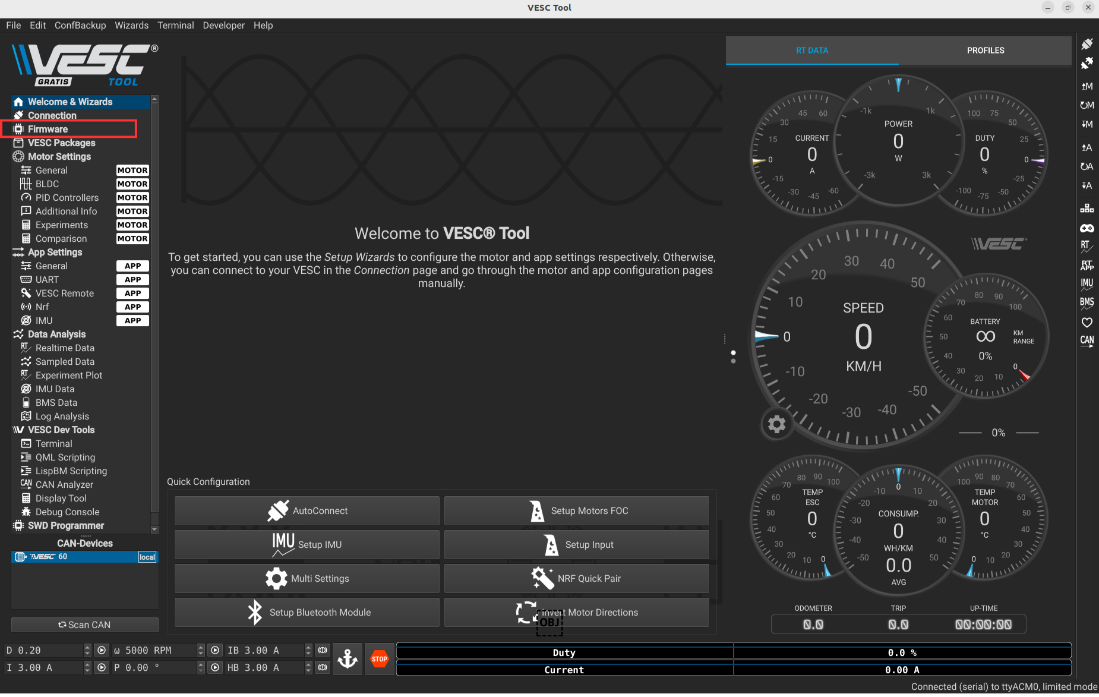Open VESC Packages in sidebar
This screenshot has height=697, width=1099.
click(x=81, y=143)
